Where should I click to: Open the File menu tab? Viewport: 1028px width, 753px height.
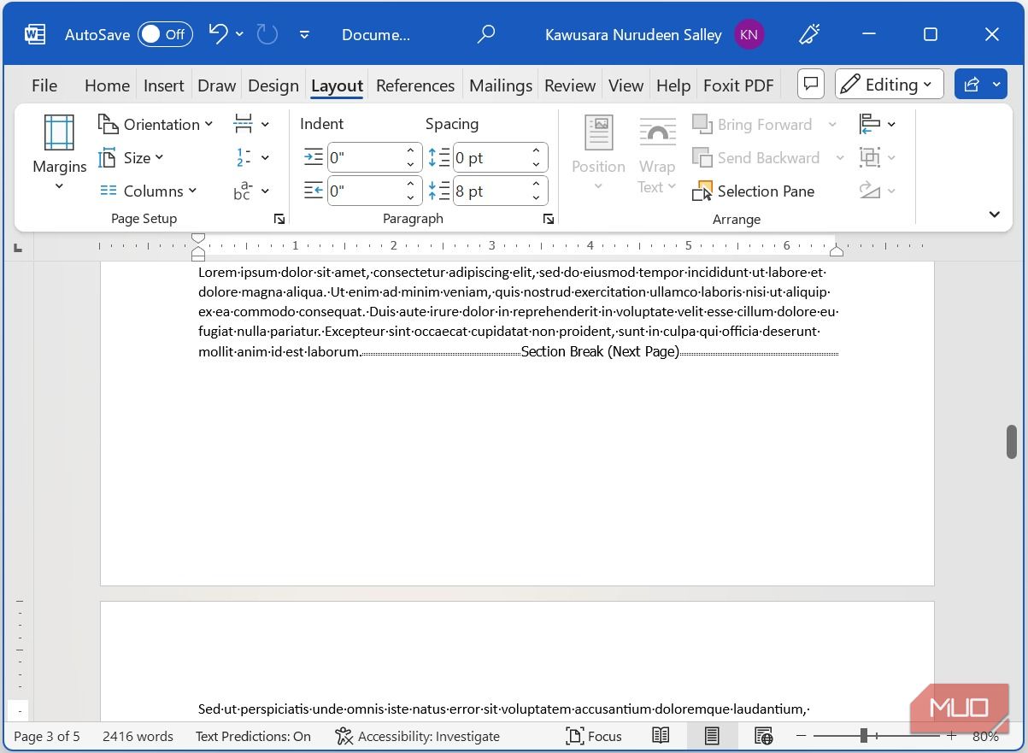[44, 85]
